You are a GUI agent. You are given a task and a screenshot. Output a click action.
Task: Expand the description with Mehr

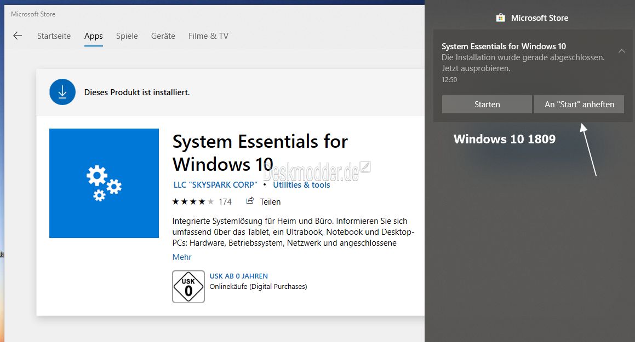(182, 257)
